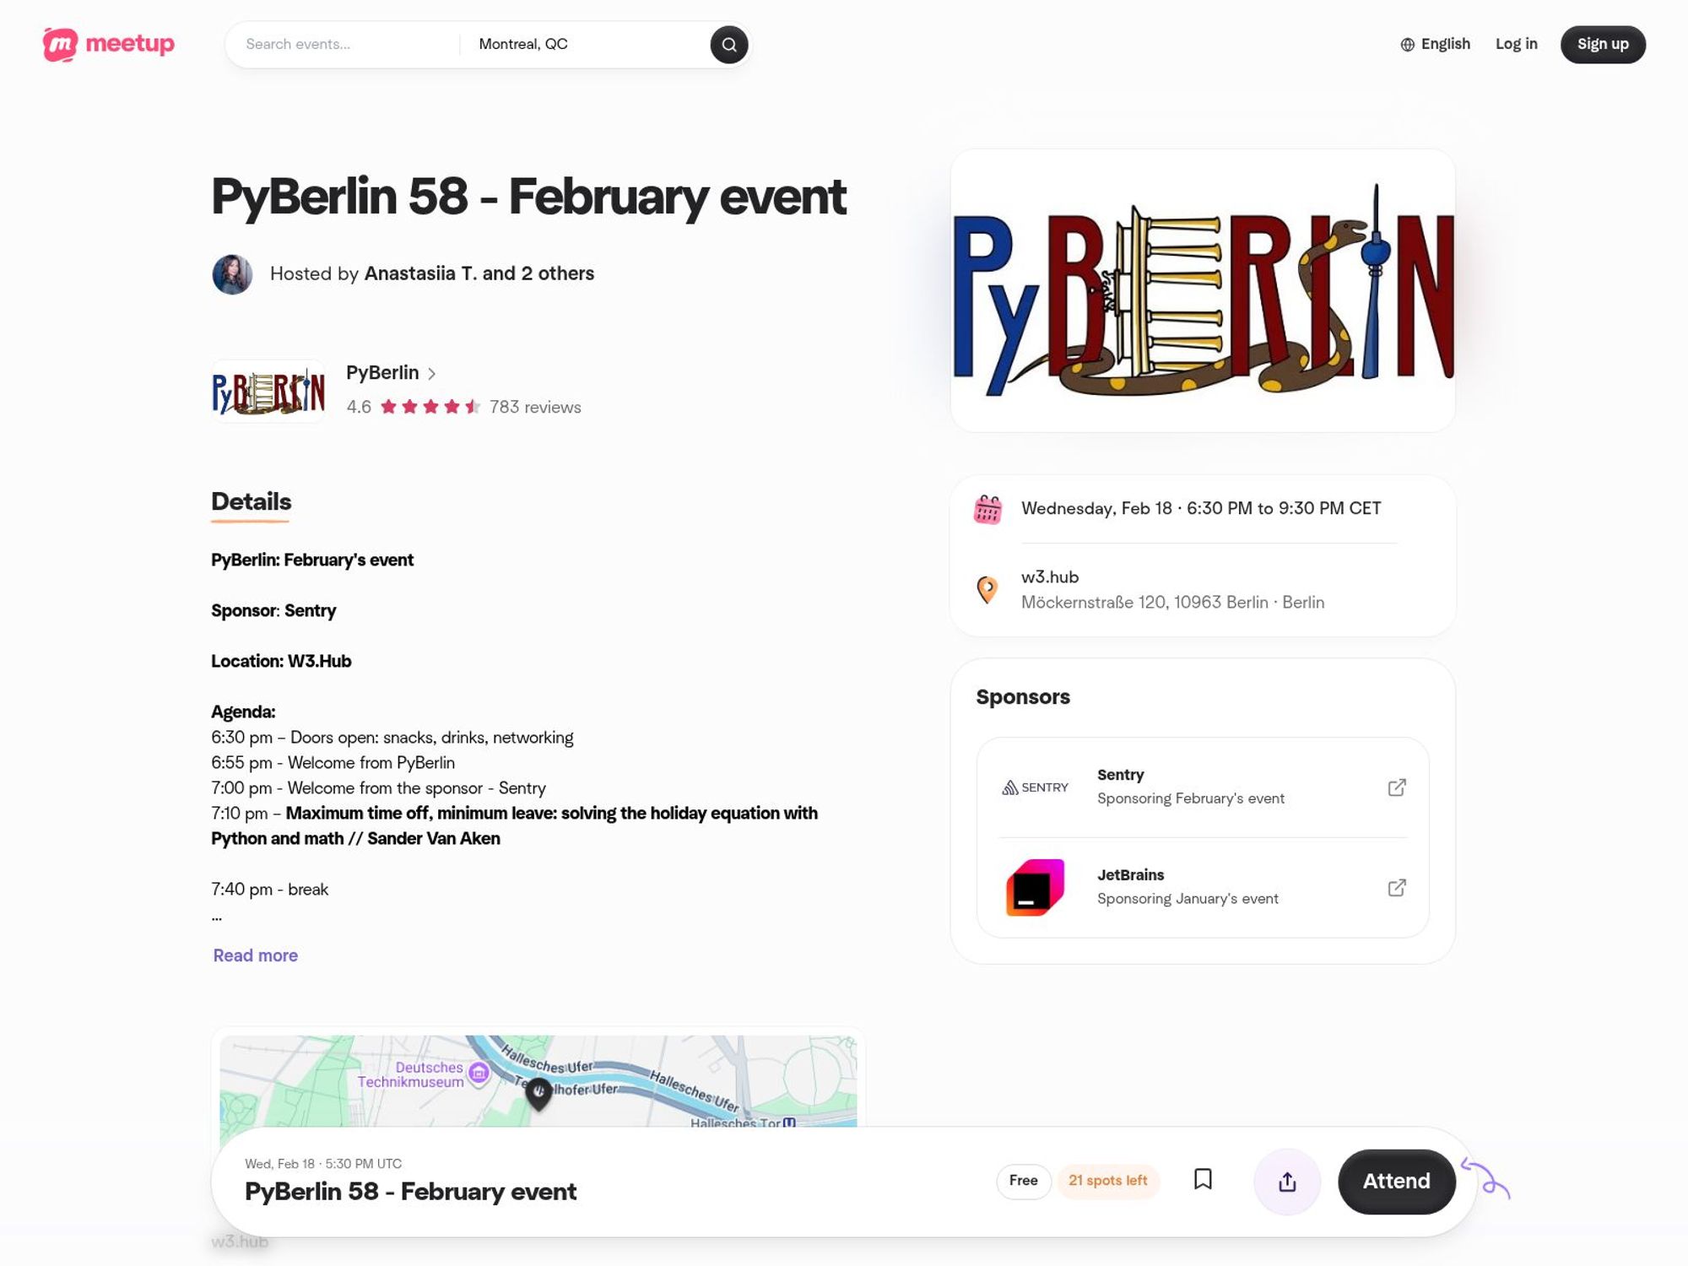Screen dimensions: 1688x1266
Task: Click the 21 spots left badge
Action: 1108,1181
